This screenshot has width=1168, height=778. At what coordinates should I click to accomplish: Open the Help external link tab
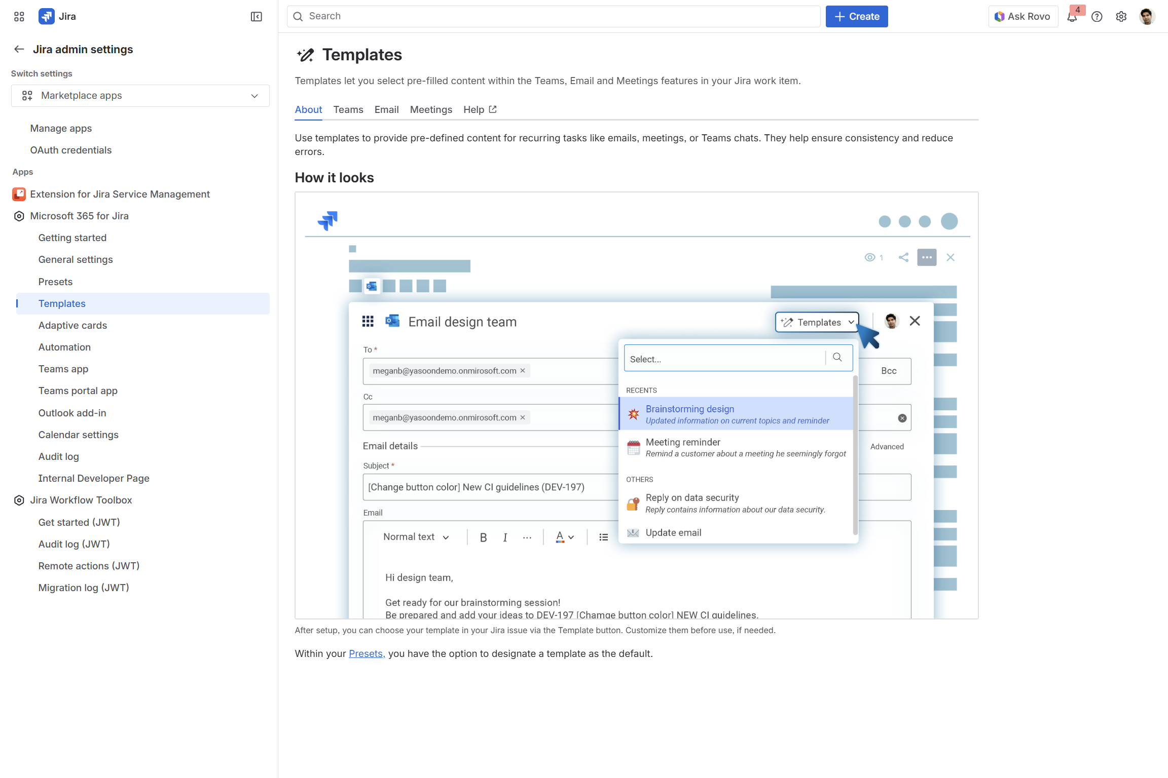tap(480, 109)
